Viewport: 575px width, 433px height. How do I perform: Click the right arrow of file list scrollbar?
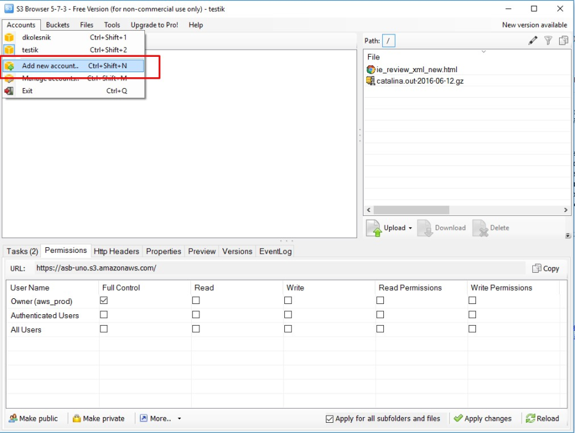[x=565, y=210]
